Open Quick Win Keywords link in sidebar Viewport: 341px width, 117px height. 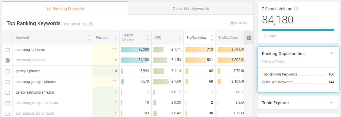[x=277, y=82]
